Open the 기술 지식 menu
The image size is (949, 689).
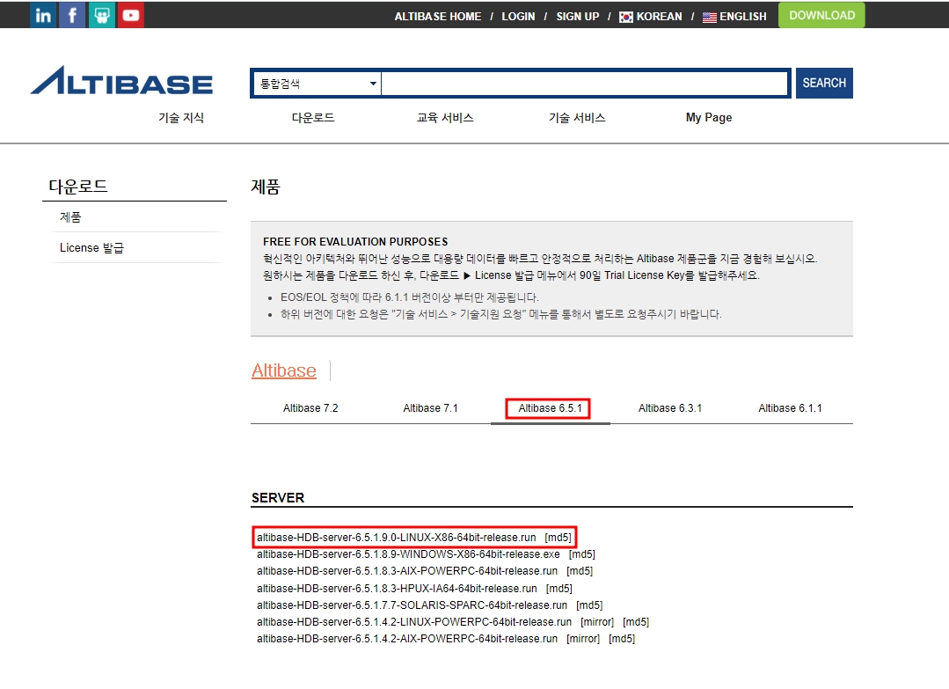[x=181, y=117]
